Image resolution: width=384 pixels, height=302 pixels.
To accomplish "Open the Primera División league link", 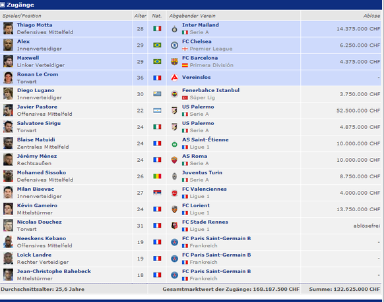I will tap(212, 65).
